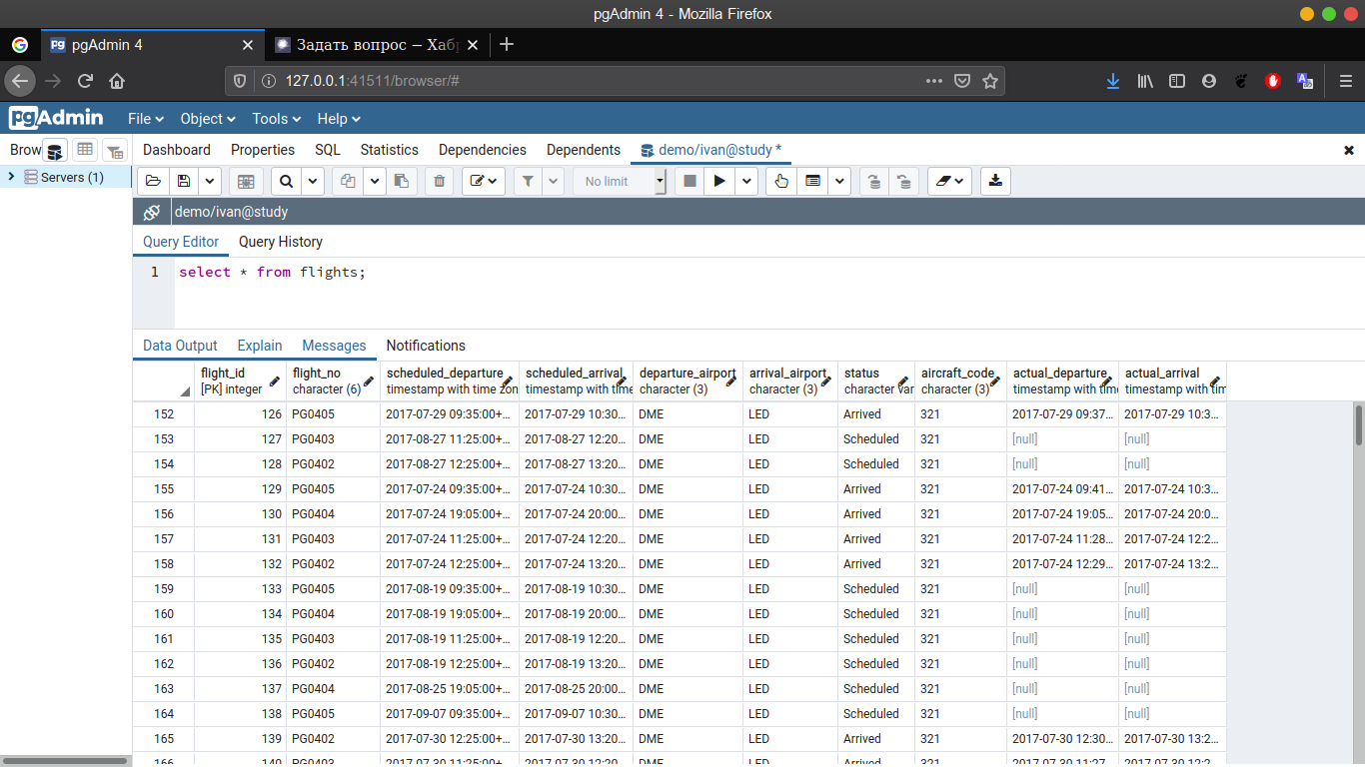Screen dimensions: 1365x767
Task: Open the No limit rows combo box
Action: 620,181
